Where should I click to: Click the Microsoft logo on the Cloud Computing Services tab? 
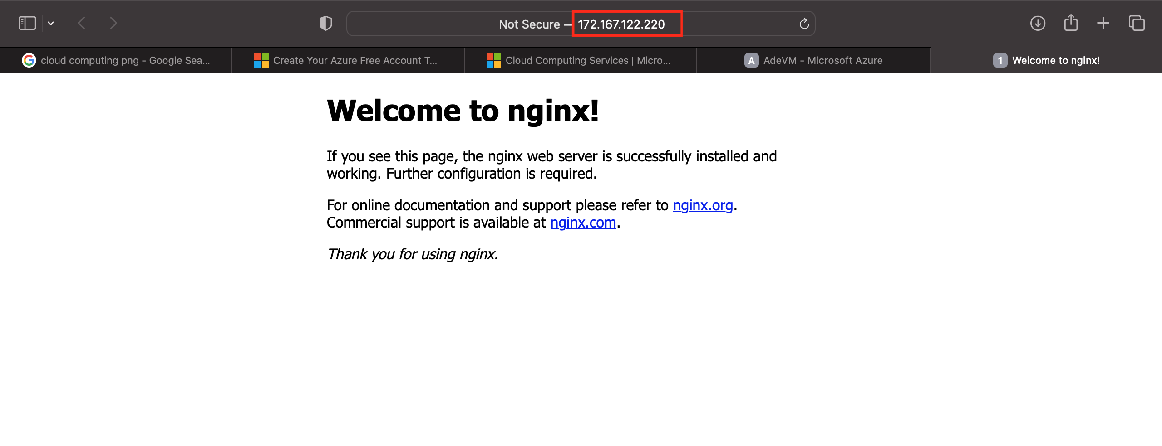pyautogui.click(x=494, y=60)
